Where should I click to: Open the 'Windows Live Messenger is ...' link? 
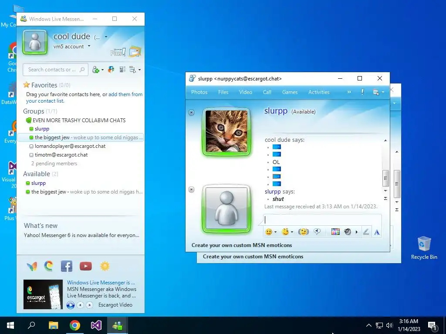(101, 283)
